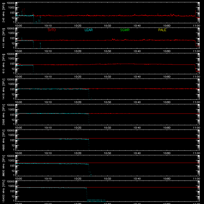Image resolution: width=204 pixels, height=204 pixels.
Task: Select the "8800 MHz [SFU]" axis title
Action: coord(3,165)
